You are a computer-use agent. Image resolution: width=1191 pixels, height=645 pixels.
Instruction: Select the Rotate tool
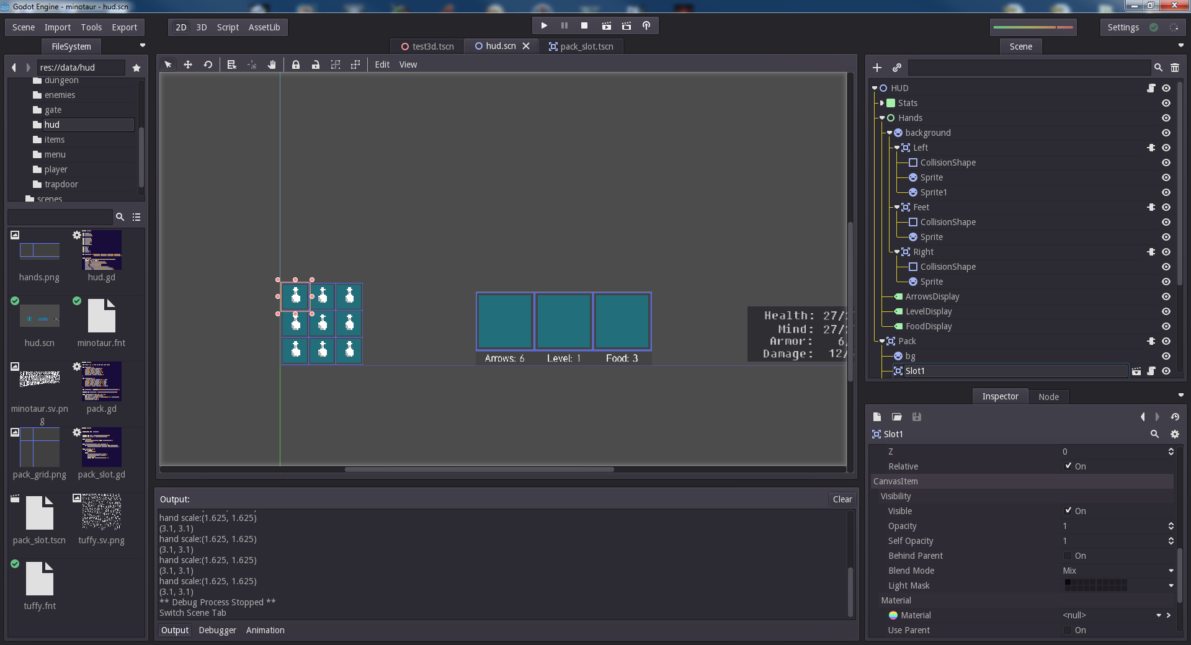click(208, 64)
